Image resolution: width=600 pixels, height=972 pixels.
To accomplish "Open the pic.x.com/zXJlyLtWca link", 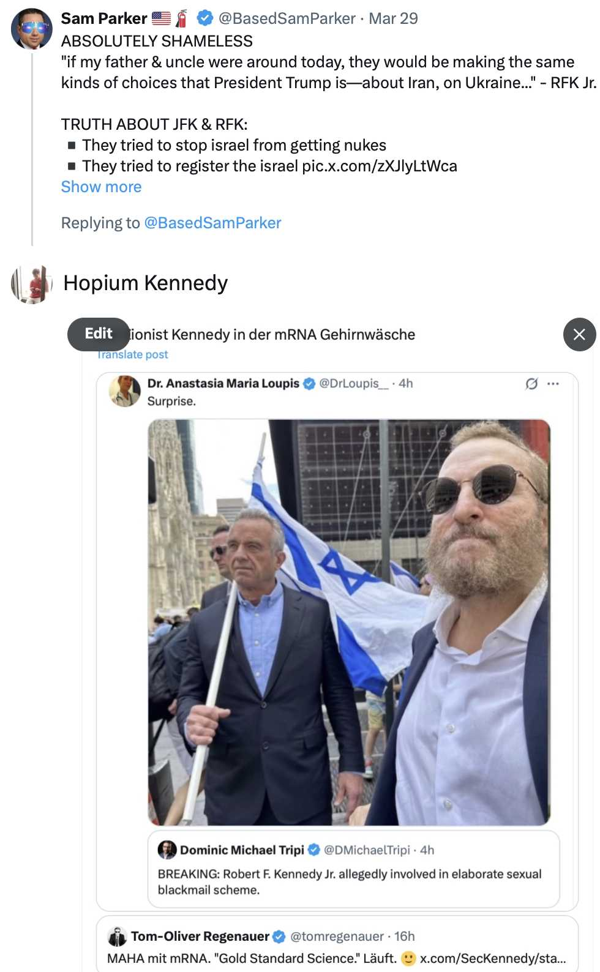I will [379, 166].
